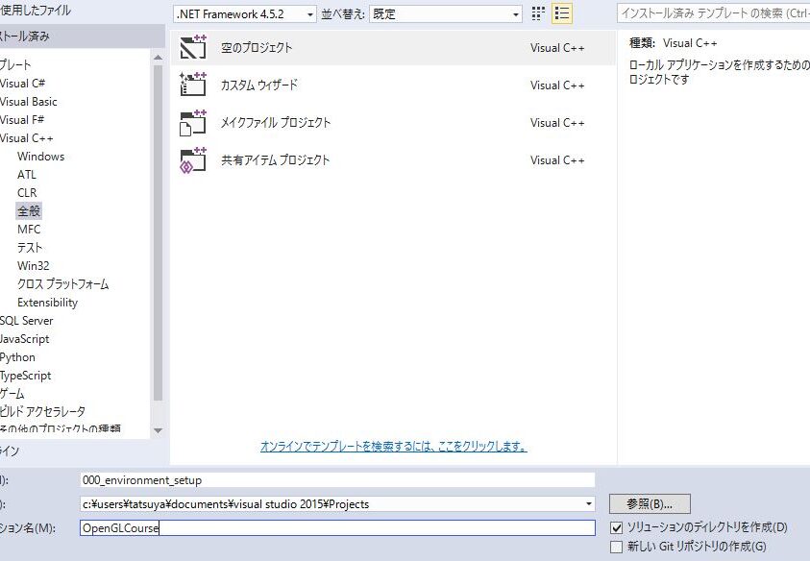Open the .NET Framework 4.5.2 version dropdown

[244, 14]
